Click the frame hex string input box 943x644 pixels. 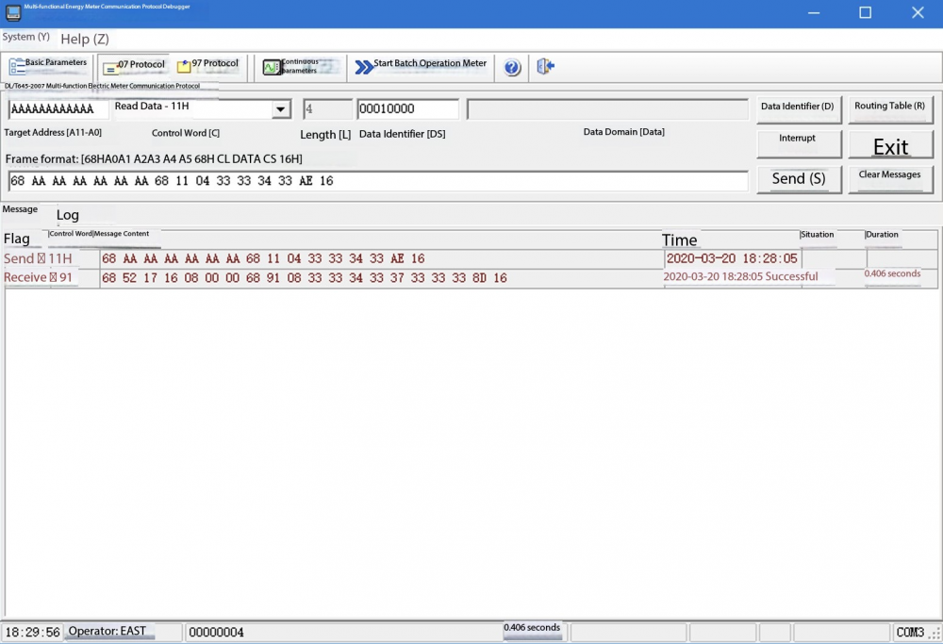[377, 181]
